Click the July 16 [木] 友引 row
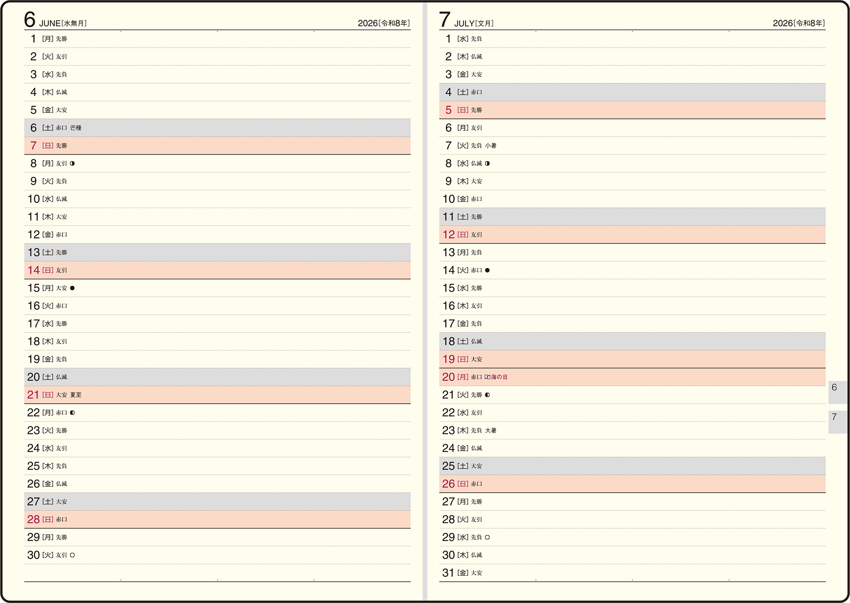This screenshot has width=850, height=603. pyautogui.click(x=632, y=306)
